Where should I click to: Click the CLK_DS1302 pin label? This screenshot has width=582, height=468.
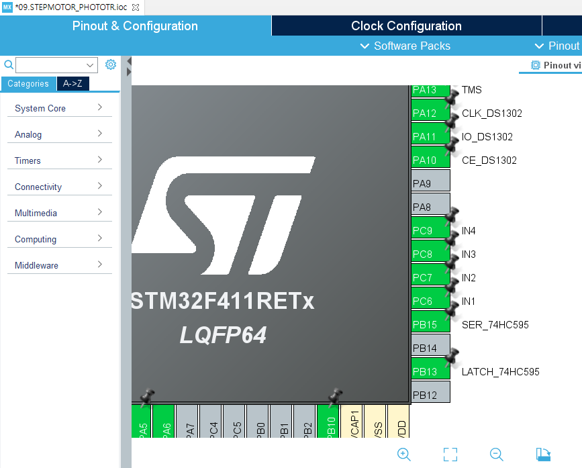492,113
